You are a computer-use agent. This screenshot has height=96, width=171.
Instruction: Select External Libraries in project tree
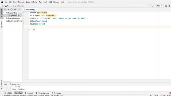pos(14,18)
